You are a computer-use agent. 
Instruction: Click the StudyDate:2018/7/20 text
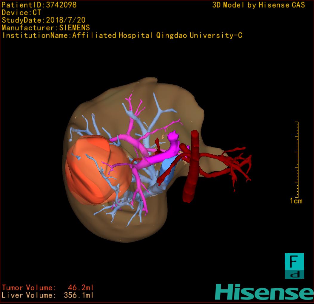44,20
